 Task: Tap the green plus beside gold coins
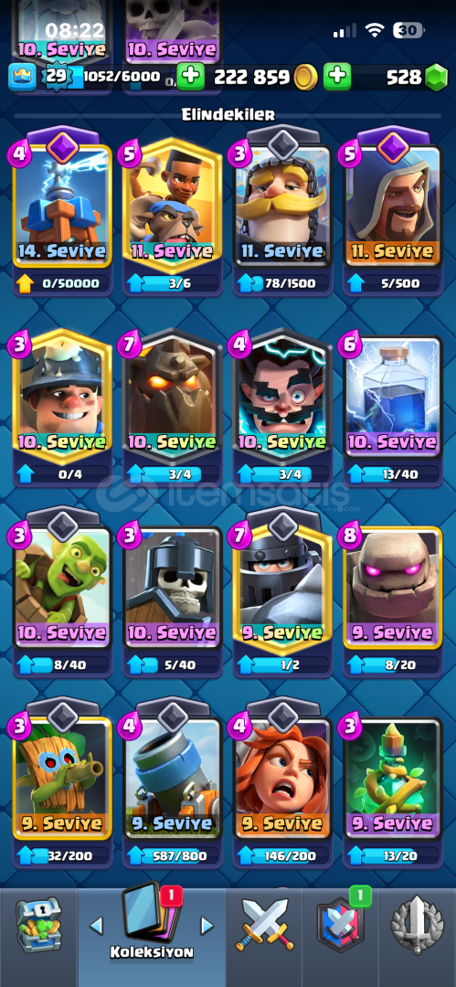[191, 78]
